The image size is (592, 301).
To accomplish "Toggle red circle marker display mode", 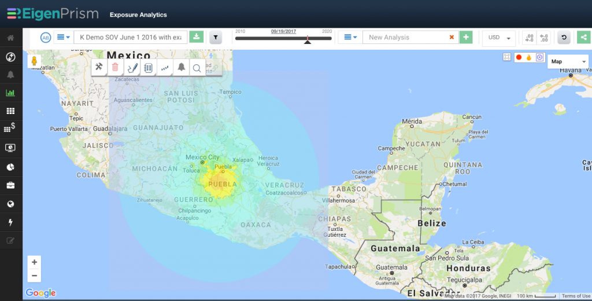I will (519, 57).
